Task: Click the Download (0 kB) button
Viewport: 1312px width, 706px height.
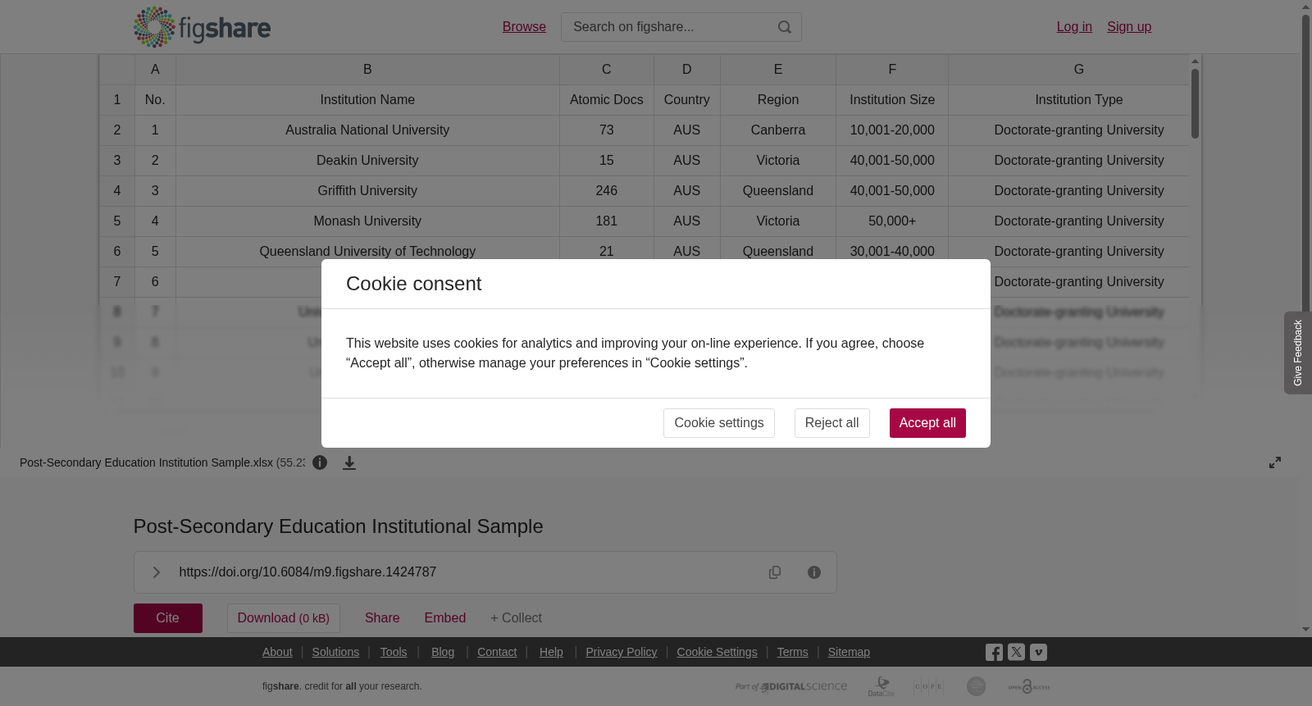Action: click(x=284, y=618)
